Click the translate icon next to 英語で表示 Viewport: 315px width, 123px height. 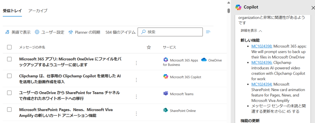tap(7, 32)
